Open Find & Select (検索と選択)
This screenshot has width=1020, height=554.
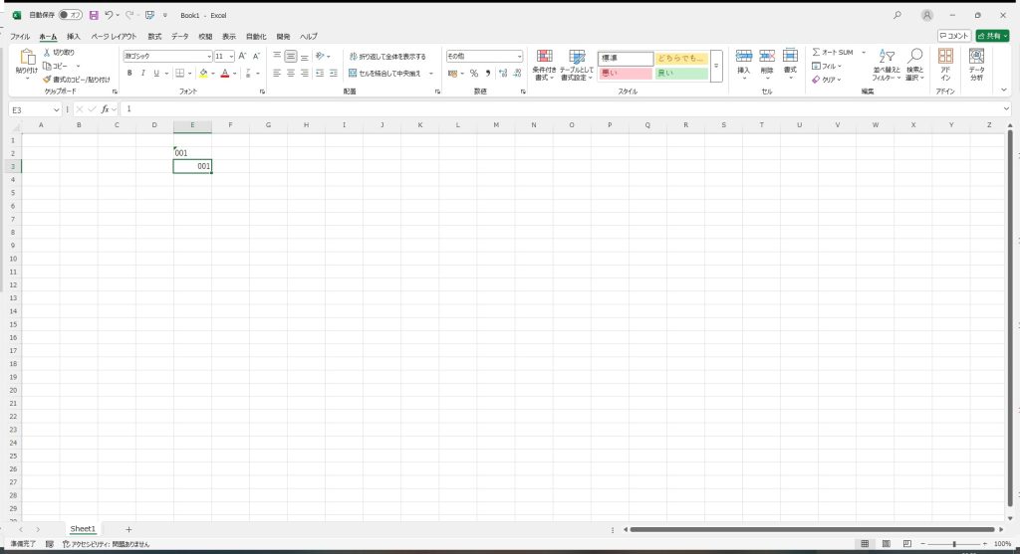click(x=915, y=66)
